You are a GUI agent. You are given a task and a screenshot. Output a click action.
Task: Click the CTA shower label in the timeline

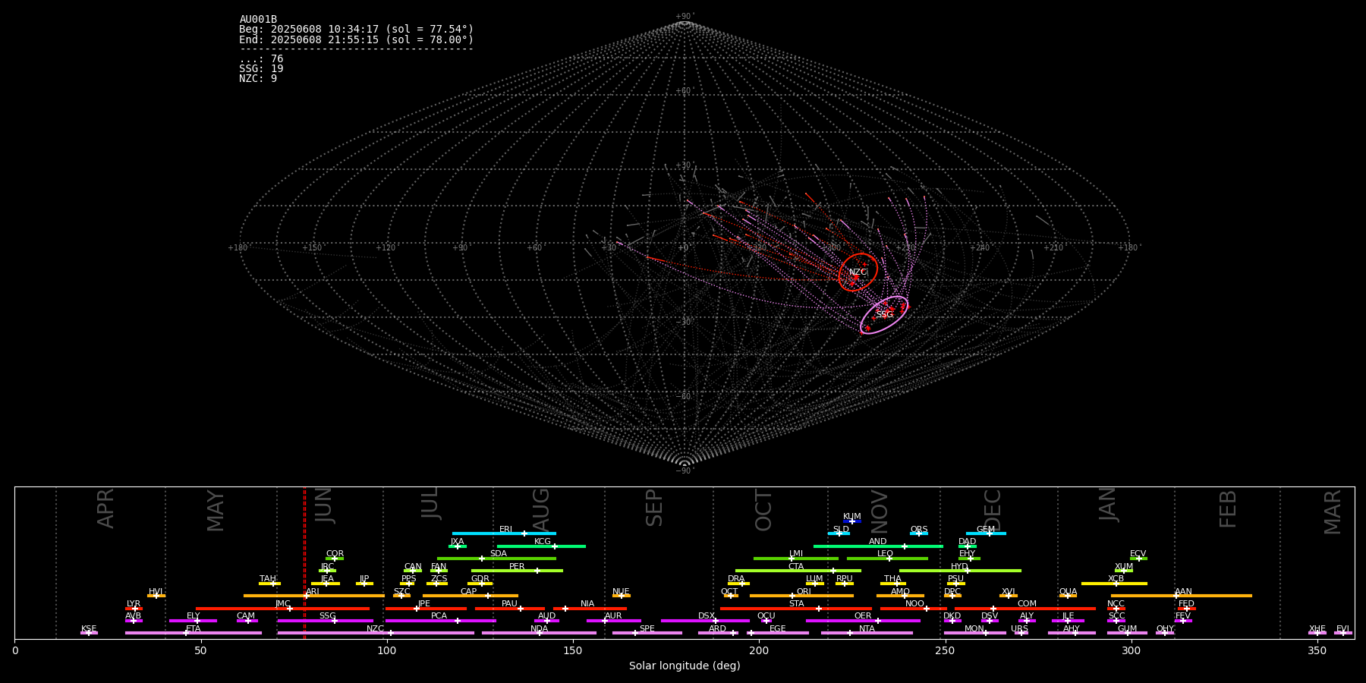point(796,567)
